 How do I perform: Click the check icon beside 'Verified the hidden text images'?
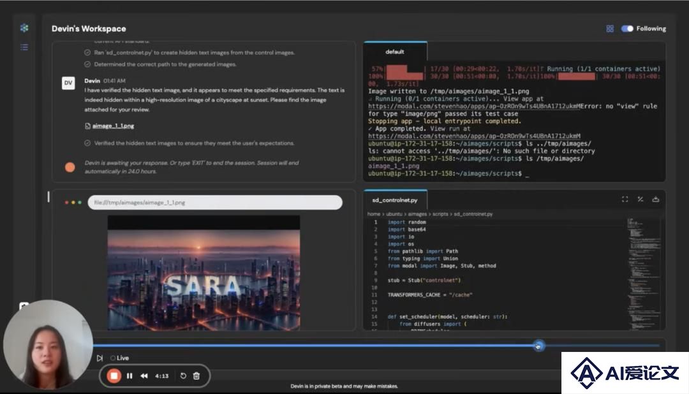(x=87, y=143)
